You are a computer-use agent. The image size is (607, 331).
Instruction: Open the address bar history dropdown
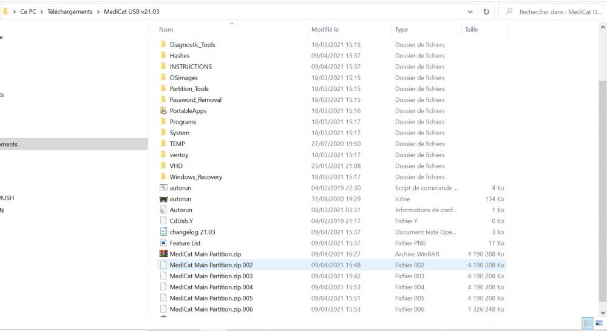(470, 12)
